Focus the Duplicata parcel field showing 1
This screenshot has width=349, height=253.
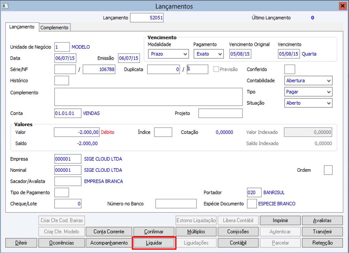click(197, 69)
